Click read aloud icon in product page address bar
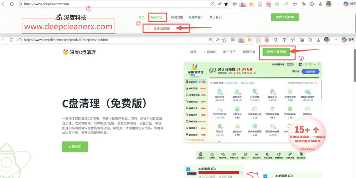The height and width of the screenshot is (178, 356). point(218,40)
